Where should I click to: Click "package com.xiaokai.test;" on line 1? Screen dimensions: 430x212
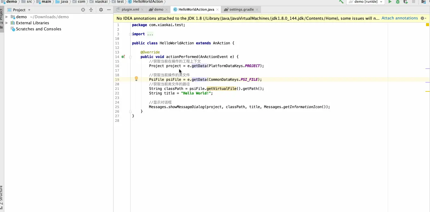point(159,25)
